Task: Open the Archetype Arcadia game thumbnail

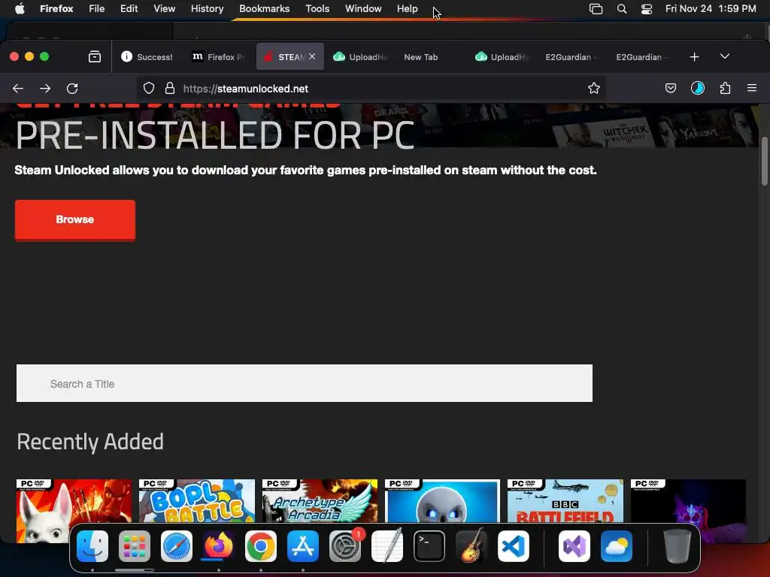Action: click(x=320, y=501)
